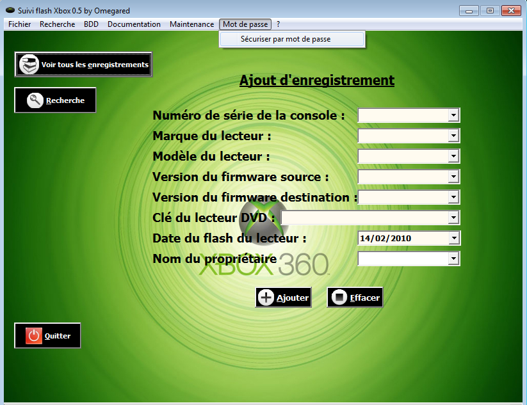
Task: Expand the Nom du propriétaire dropdown arrow
Action: click(x=453, y=258)
